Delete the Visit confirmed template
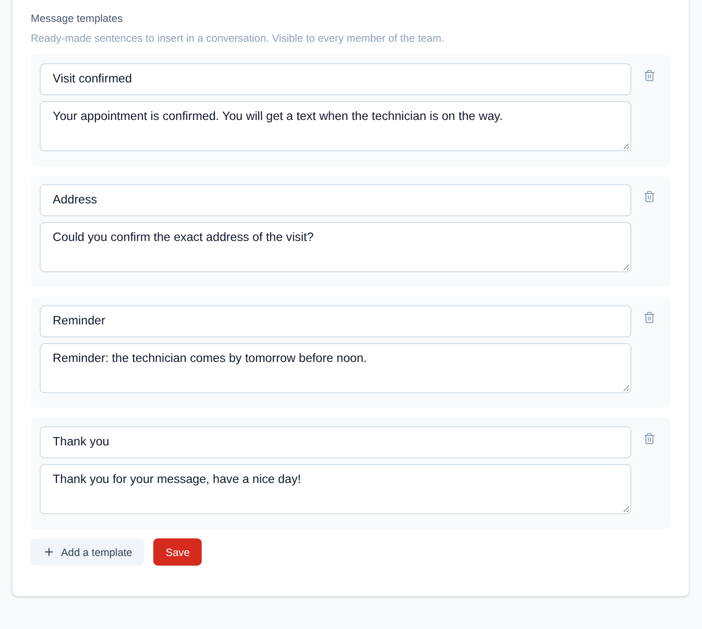Screen dimensions: 702x629 [x=649, y=76]
